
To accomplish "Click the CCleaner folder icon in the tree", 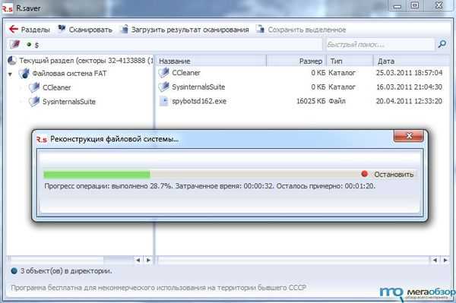I will click(x=34, y=87).
